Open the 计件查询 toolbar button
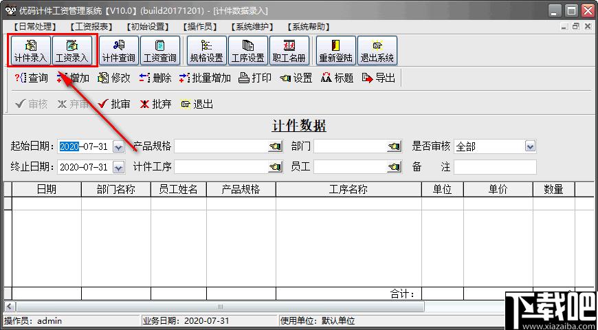 coord(119,50)
